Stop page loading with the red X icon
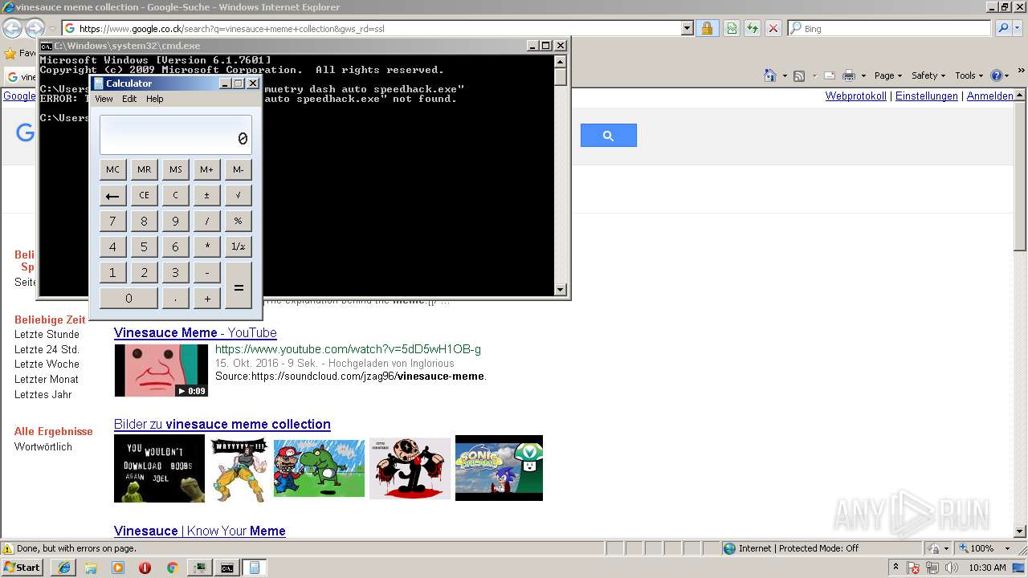This screenshot has height=578, width=1028. (773, 28)
